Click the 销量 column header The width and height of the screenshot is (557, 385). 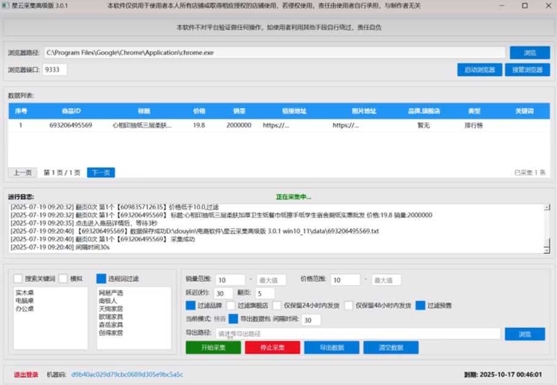(239, 112)
